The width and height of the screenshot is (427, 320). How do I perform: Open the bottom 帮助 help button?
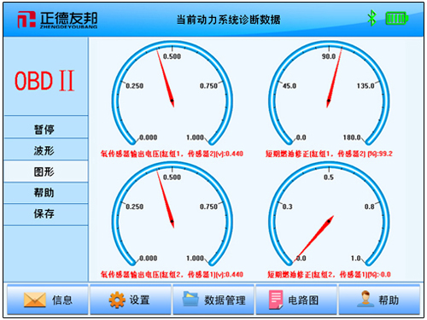379,300
